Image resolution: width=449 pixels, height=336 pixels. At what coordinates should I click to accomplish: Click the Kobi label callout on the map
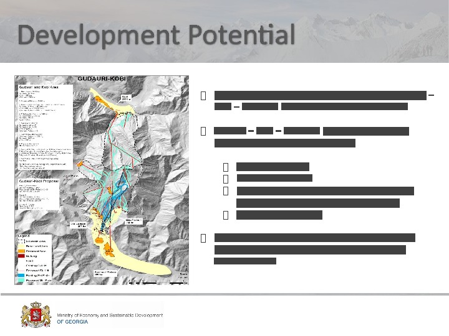click(x=126, y=98)
